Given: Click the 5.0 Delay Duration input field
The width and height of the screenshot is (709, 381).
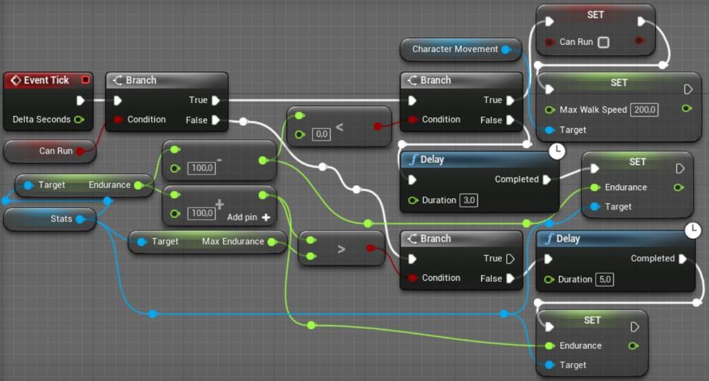Looking at the screenshot, I should coord(604,280).
